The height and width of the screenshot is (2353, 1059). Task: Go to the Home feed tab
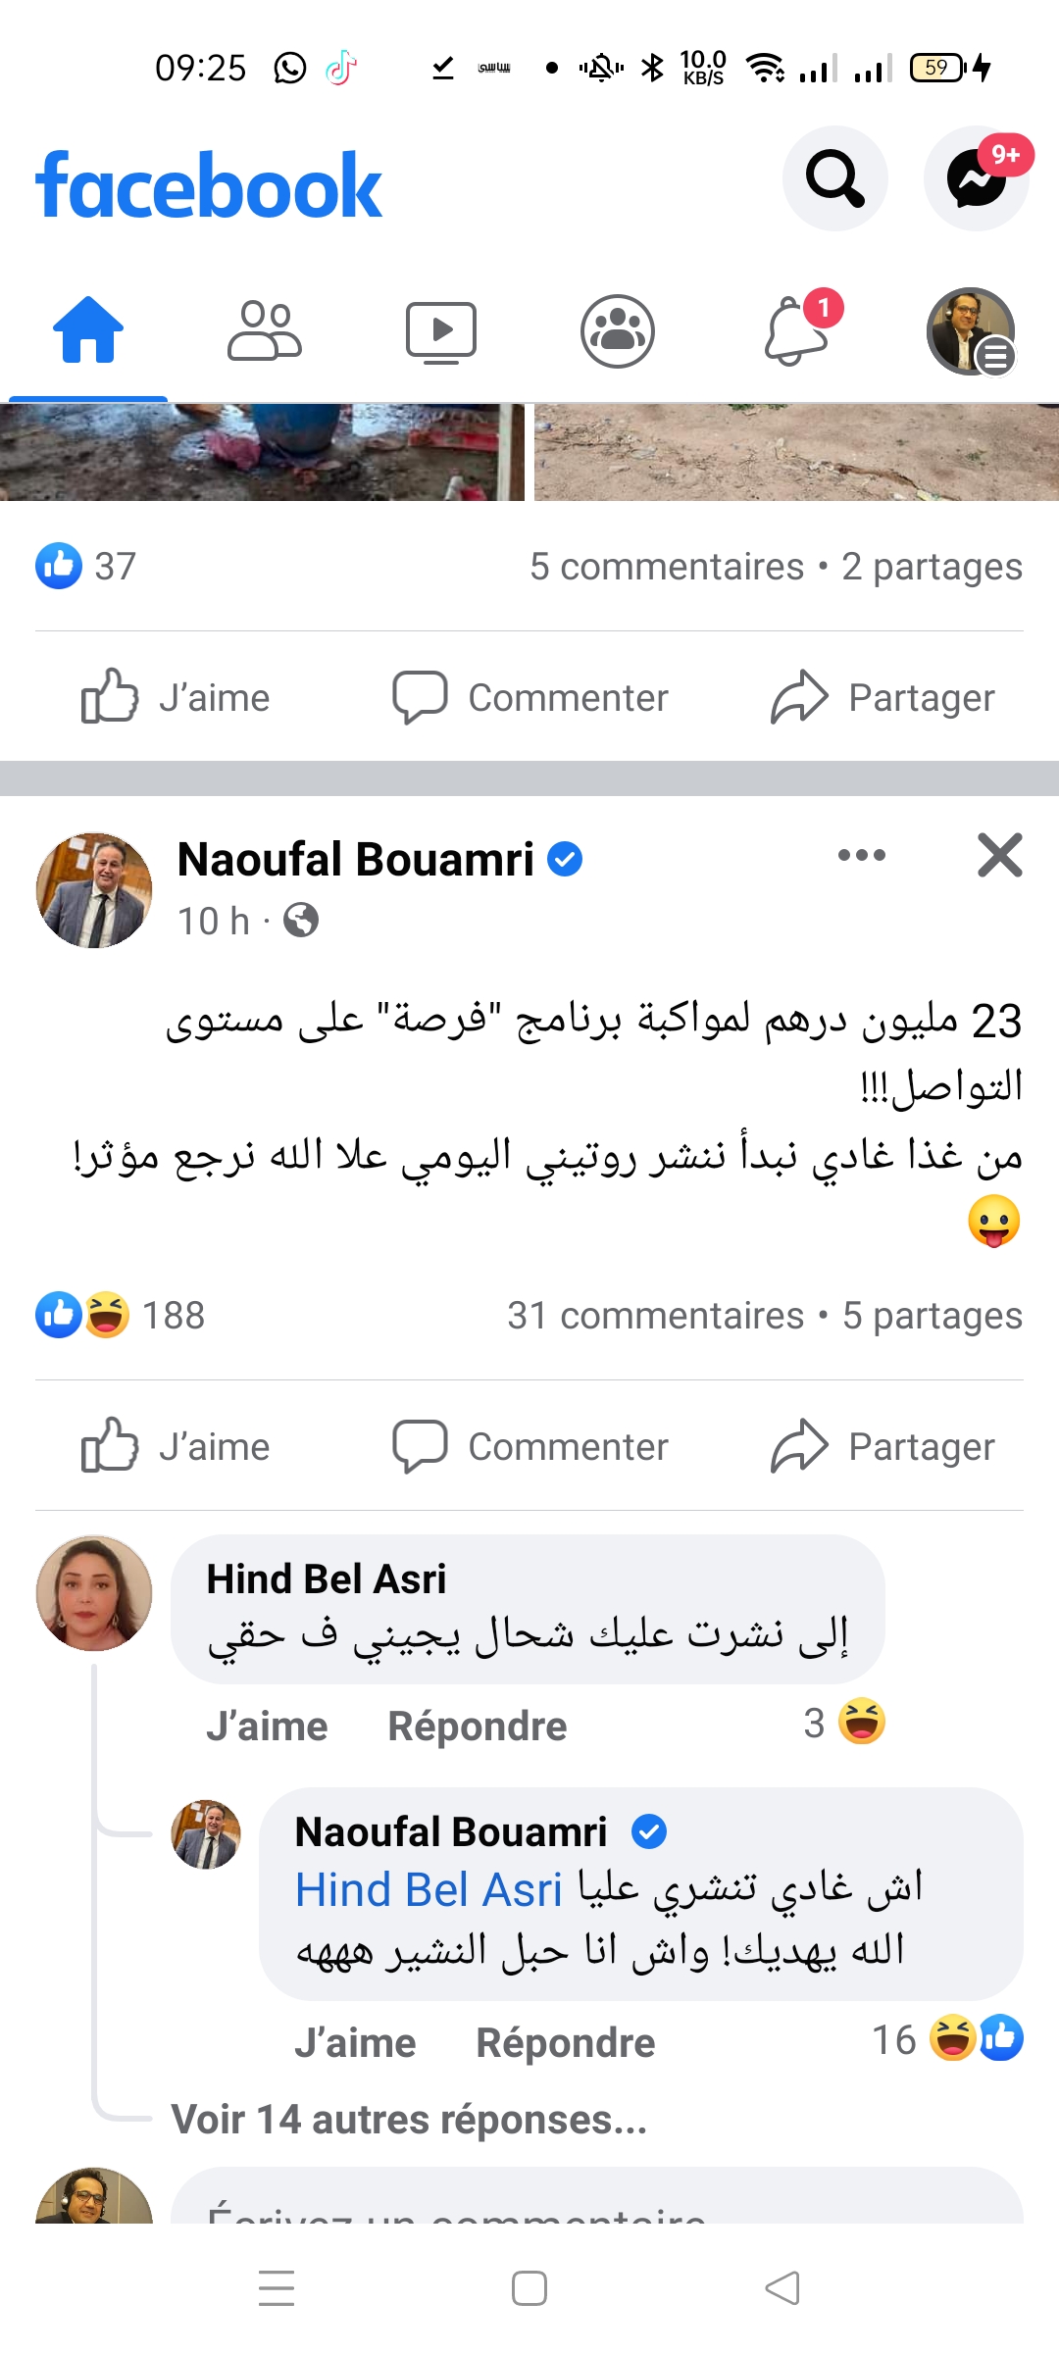coord(88,330)
